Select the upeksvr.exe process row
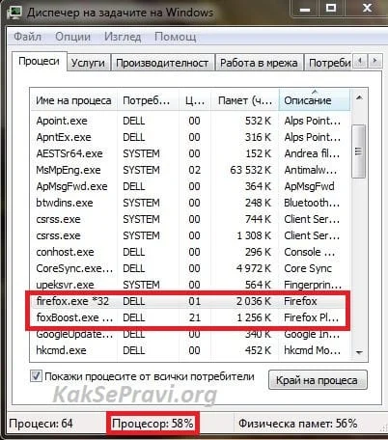 (190, 285)
